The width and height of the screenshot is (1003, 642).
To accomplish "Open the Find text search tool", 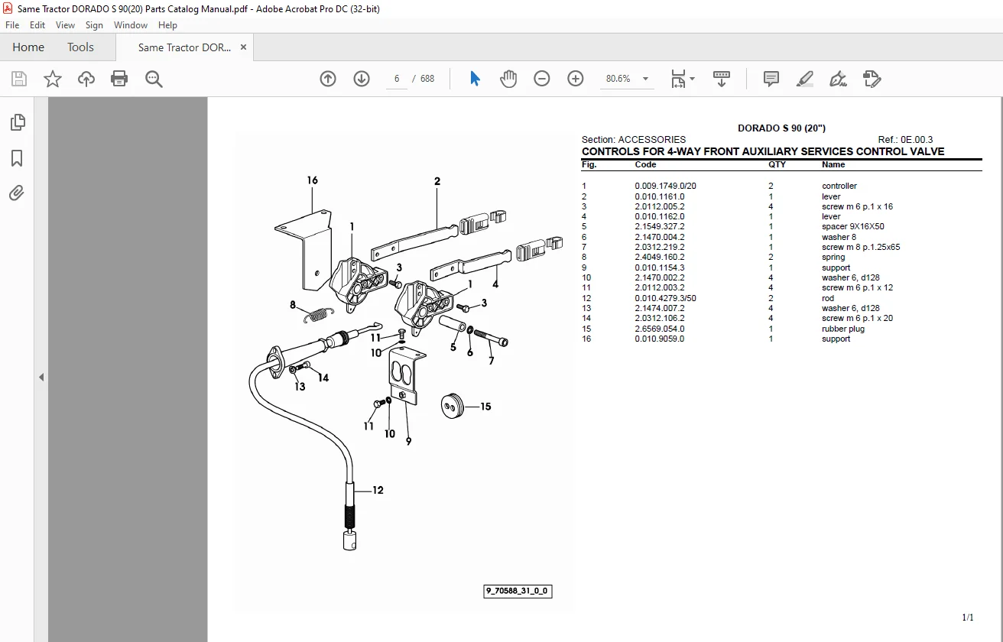I will (154, 79).
